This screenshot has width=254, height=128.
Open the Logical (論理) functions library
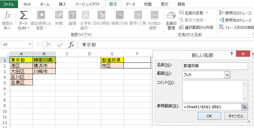(x=72, y=20)
